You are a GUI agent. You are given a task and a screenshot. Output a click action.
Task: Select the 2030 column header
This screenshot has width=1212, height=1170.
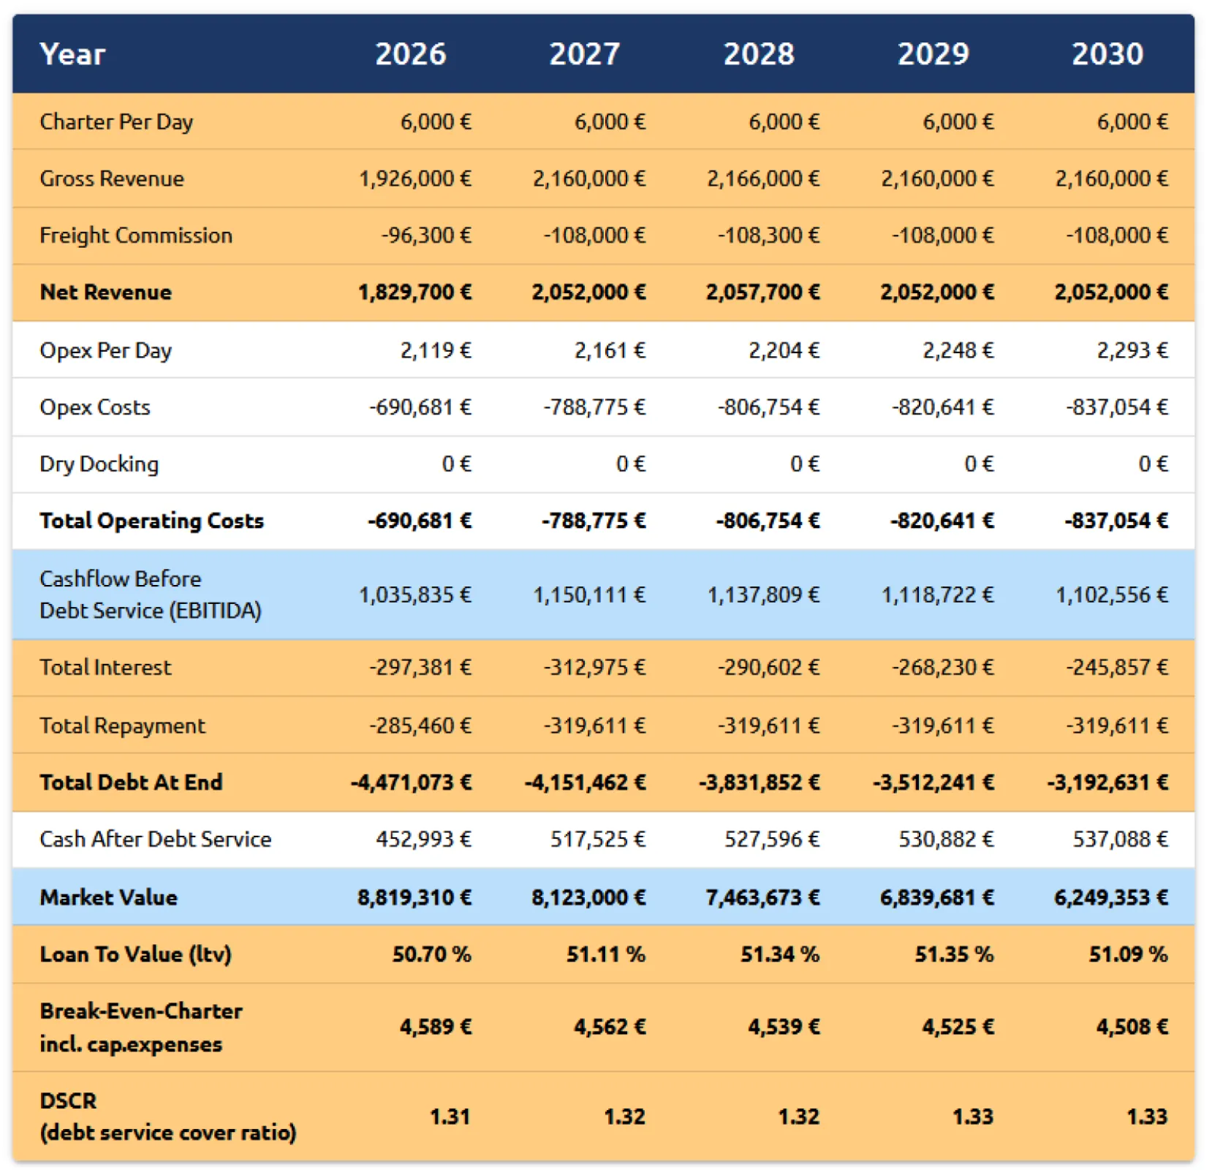pos(1107,54)
